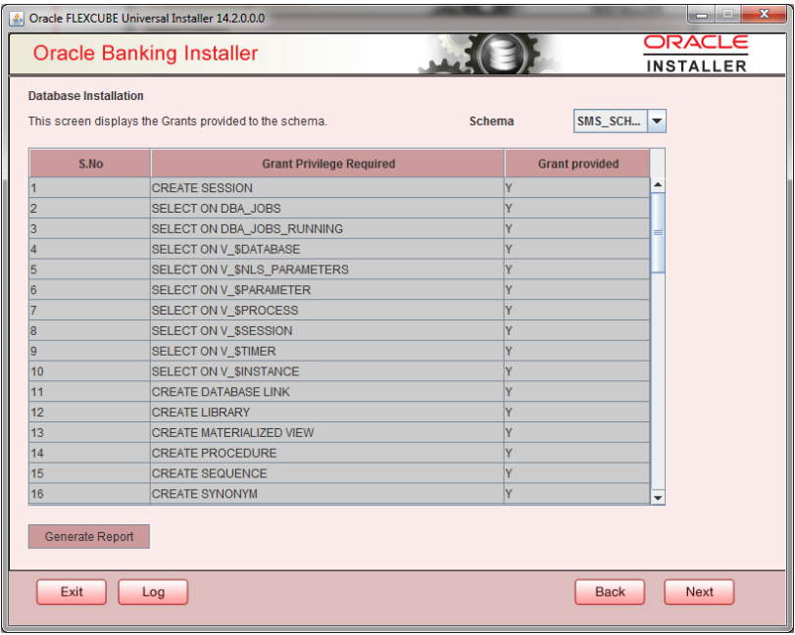Click the Grant provided column header

[577, 164]
